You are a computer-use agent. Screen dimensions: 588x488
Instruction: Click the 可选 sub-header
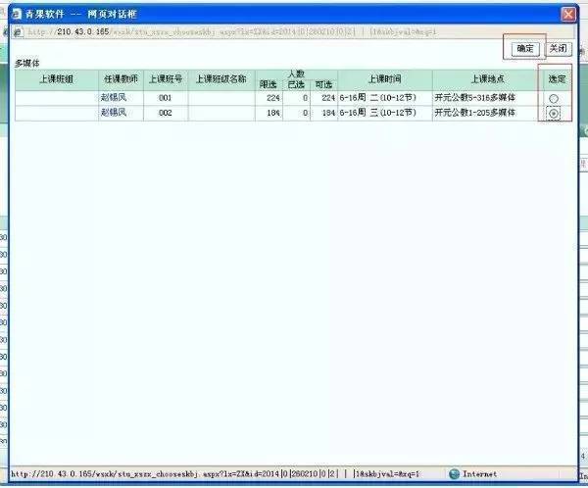[x=323, y=85]
